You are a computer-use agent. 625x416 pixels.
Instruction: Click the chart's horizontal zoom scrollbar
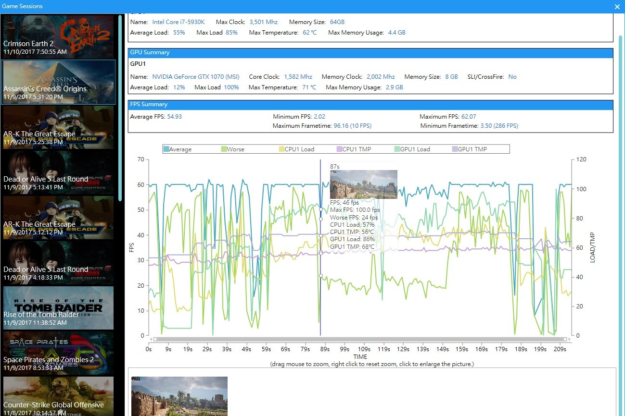tap(360, 339)
